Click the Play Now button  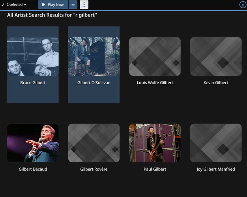53,5
